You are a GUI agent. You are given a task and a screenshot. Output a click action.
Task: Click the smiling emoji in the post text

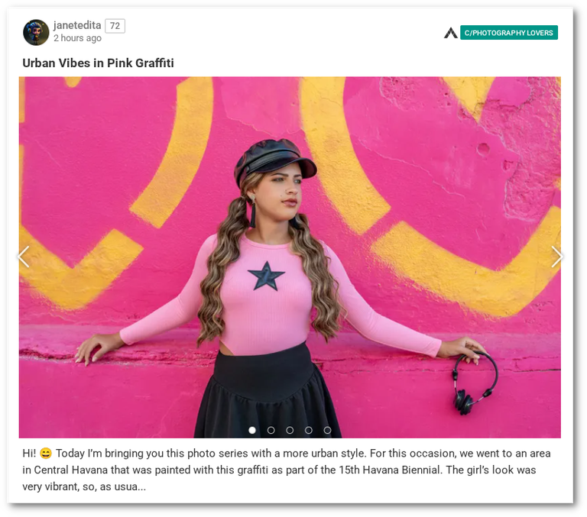(x=46, y=454)
